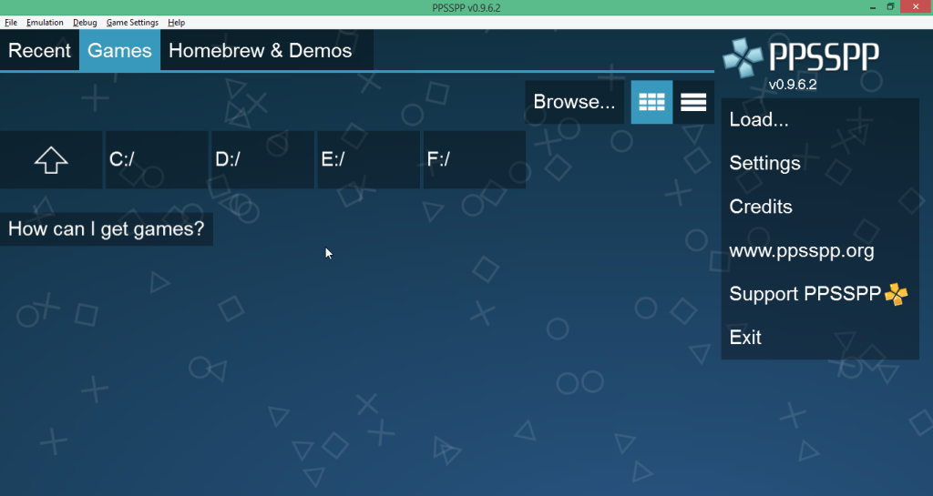Minimize the PPSSPP window
The image size is (933, 496).
(872, 7)
